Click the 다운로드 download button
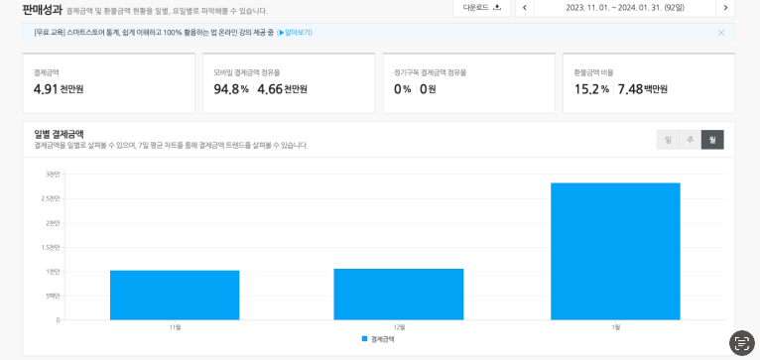760x360 pixels. click(x=482, y=8)
